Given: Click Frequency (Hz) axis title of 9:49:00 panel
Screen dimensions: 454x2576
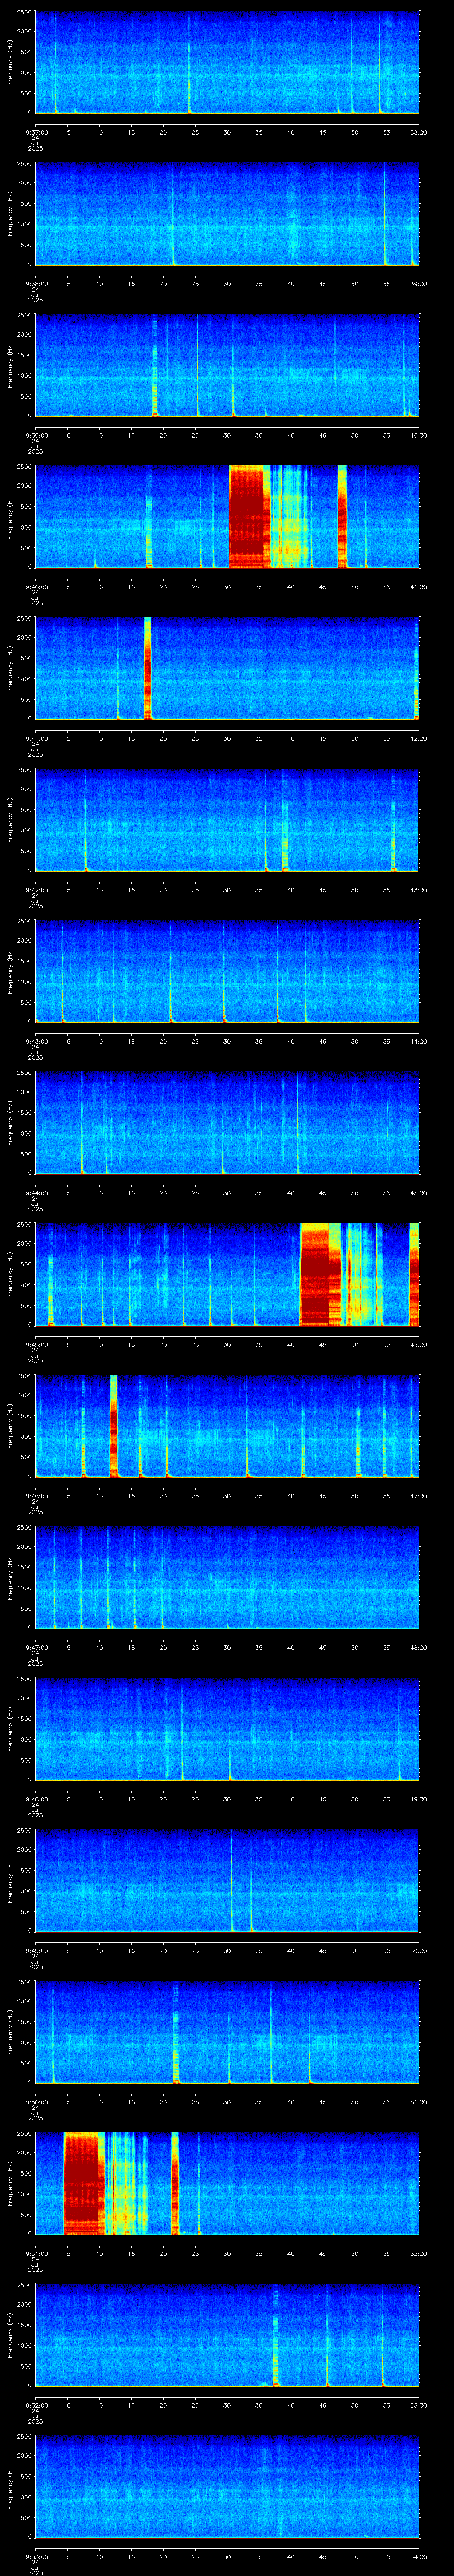Looking at the screenshot, I should 10,1880.
